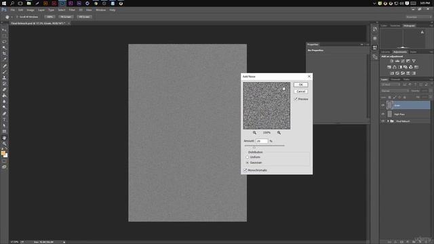434x244 pixels.
Task: Click the background color swatch
Action: [x=5, y=155]
